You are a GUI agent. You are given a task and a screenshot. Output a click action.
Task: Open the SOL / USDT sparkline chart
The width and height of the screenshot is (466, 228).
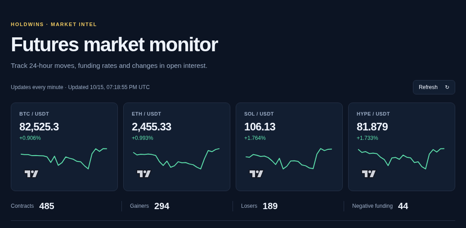click(289, 159)
